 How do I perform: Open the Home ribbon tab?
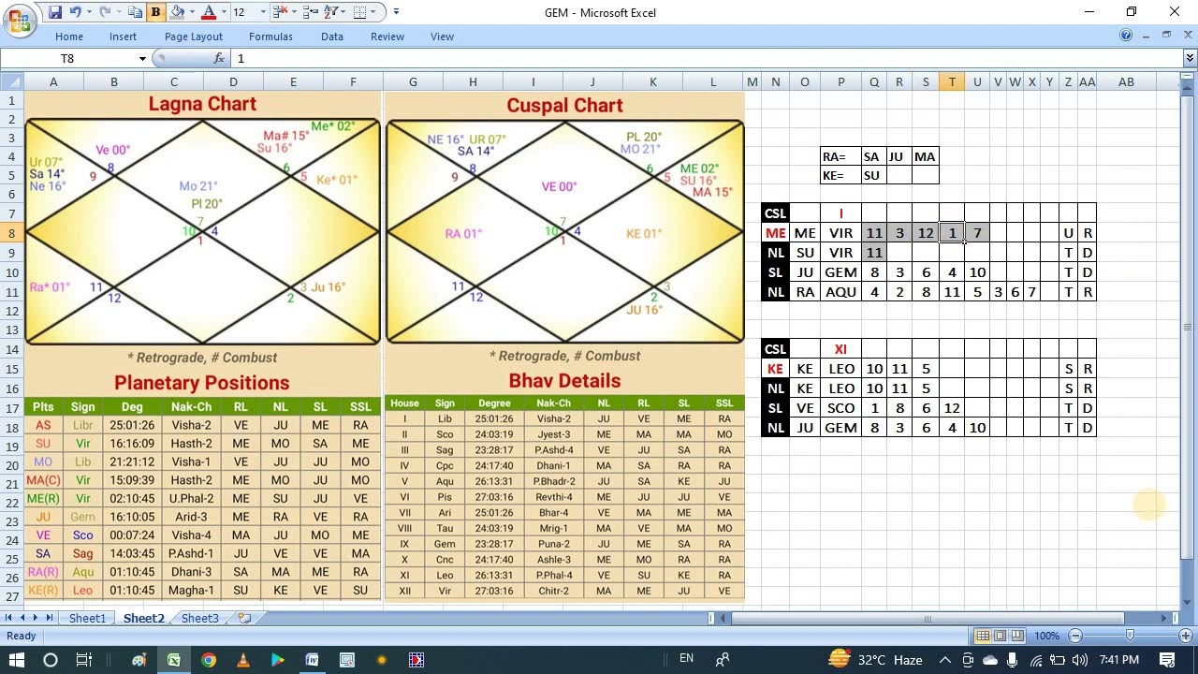[69, 37]
